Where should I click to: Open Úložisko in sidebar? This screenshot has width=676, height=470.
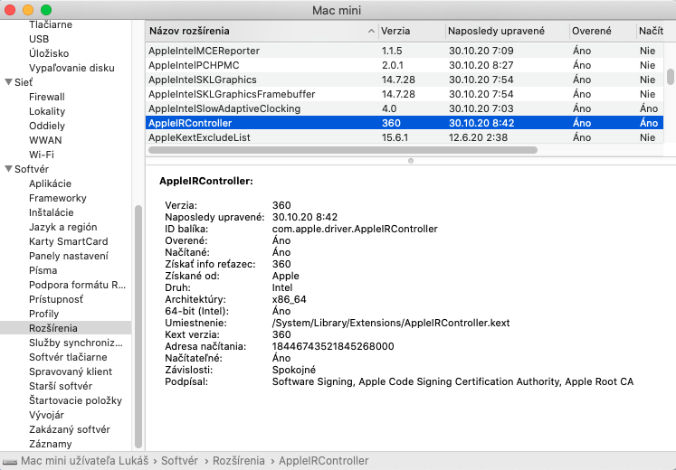(49, 53)
